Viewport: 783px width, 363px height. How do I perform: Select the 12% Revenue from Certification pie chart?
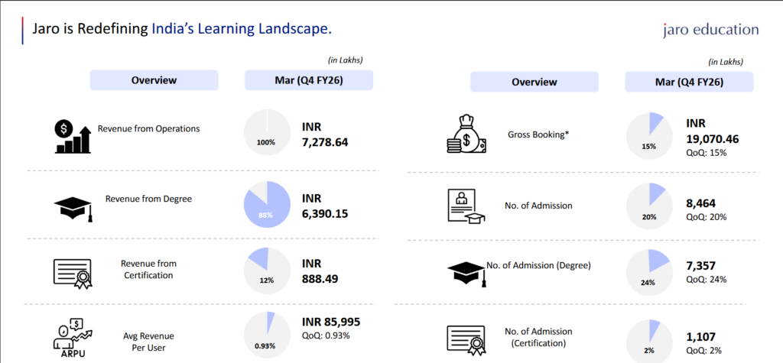pos(267,271)
